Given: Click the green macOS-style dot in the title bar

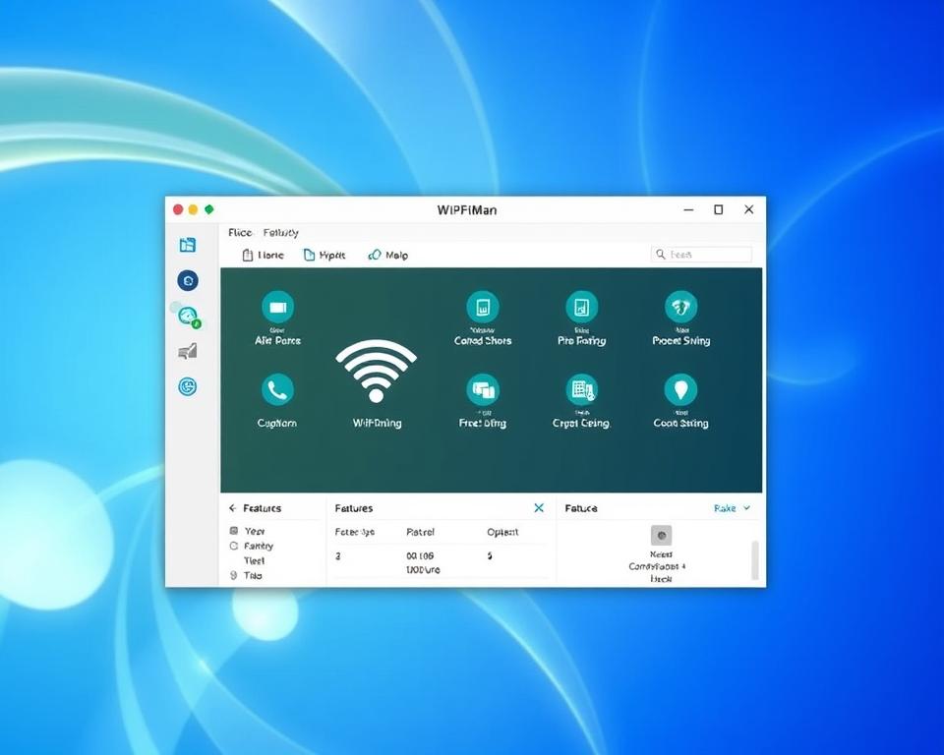Looking at the screenshot, I should pyautogui.click(x=208, y=209).
